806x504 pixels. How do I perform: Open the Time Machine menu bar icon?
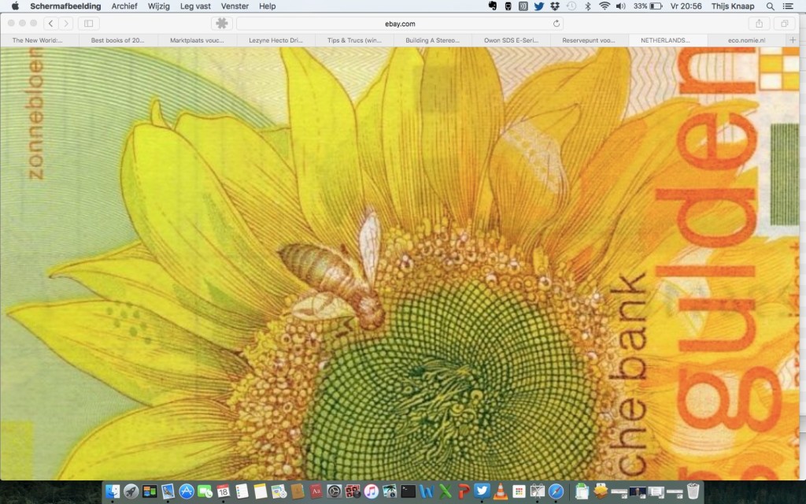(571, 6)
